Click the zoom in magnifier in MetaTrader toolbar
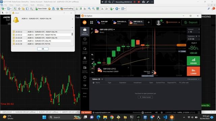This screenshot has width=216, height=121. [x=89, y=9]
